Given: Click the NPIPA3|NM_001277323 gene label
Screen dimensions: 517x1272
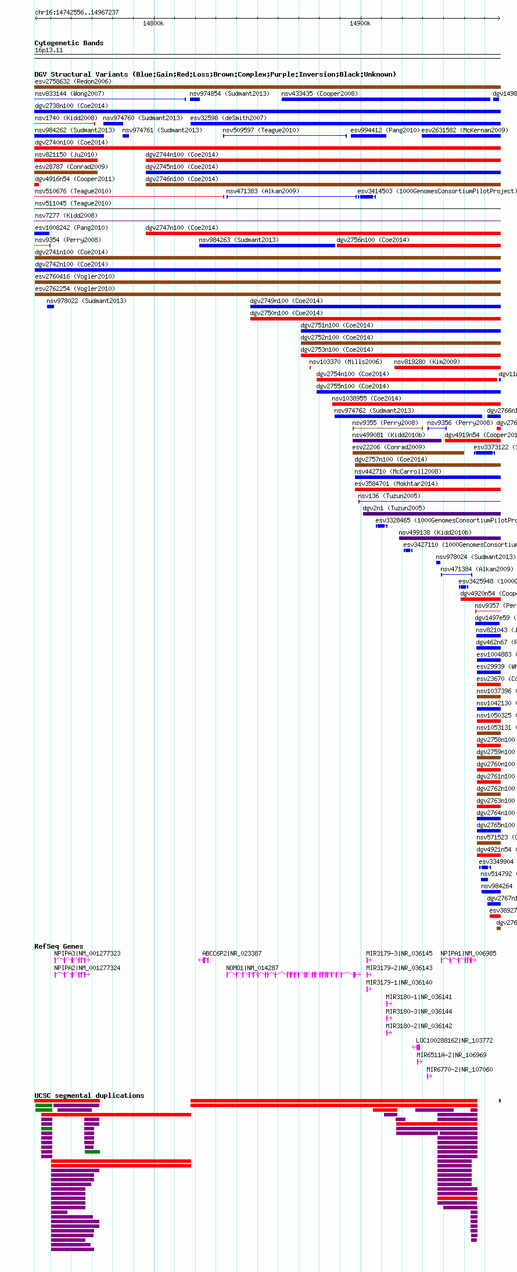Looking at the screenshot, I should coord(88,953).
